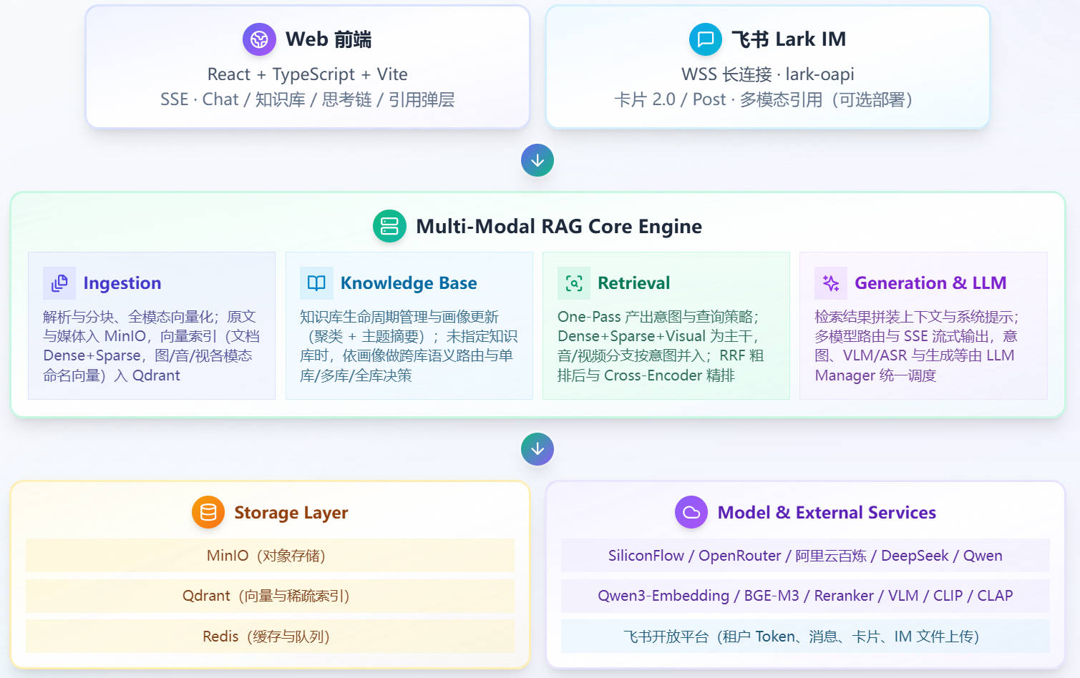Click the Retrieval scan-search icon
The height and width of the screenshot is (678, 1080).
click(574, 283)
